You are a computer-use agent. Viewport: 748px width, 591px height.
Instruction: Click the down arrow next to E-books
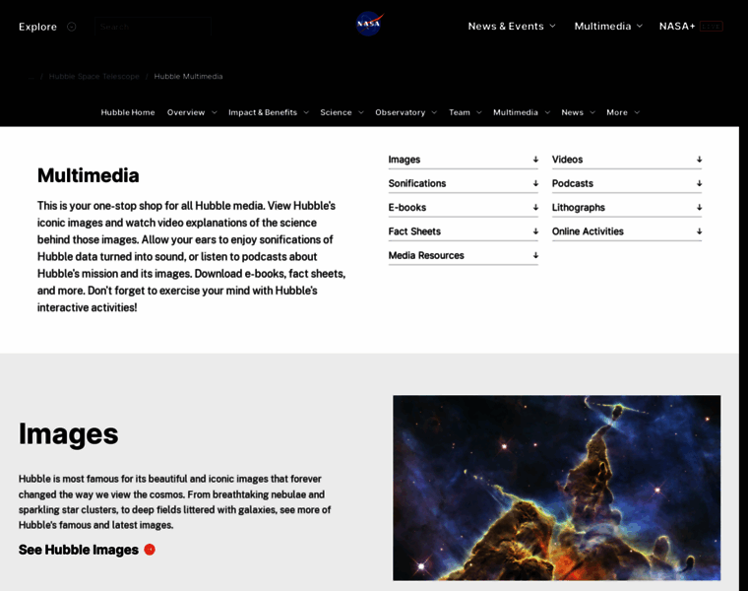(535, 207)
